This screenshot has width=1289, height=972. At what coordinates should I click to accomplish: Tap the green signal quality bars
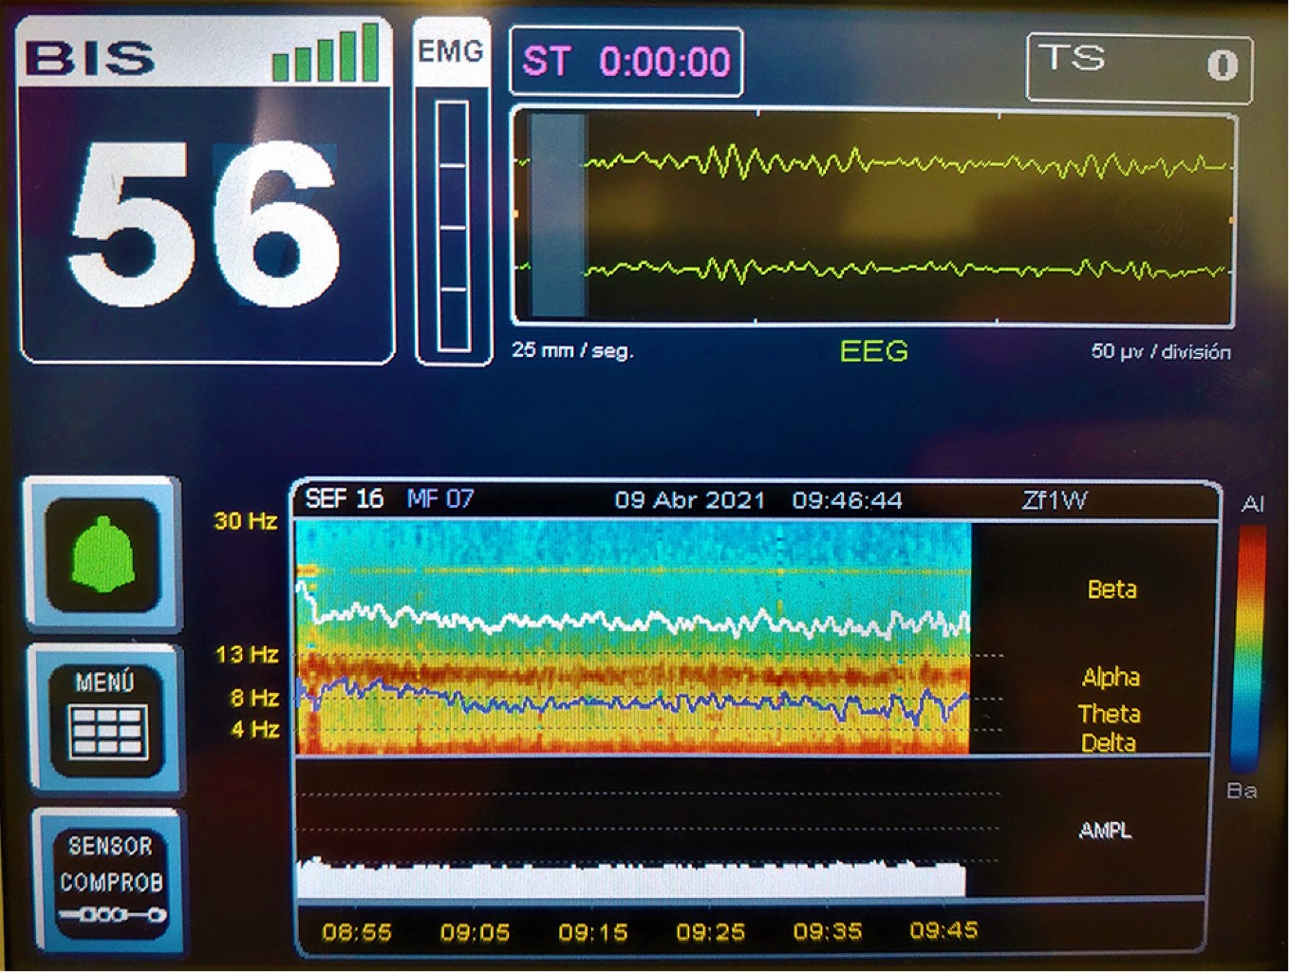(325, 54)
